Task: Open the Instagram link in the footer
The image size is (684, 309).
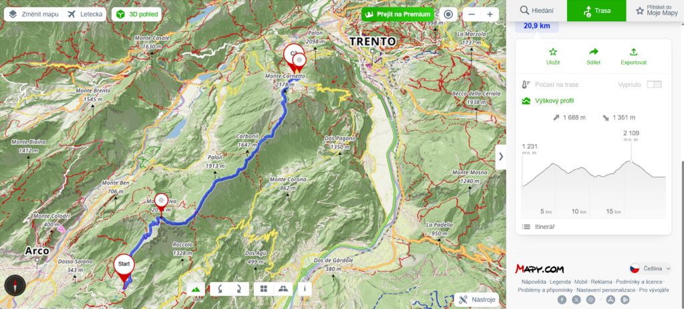Action: (590, 300)
